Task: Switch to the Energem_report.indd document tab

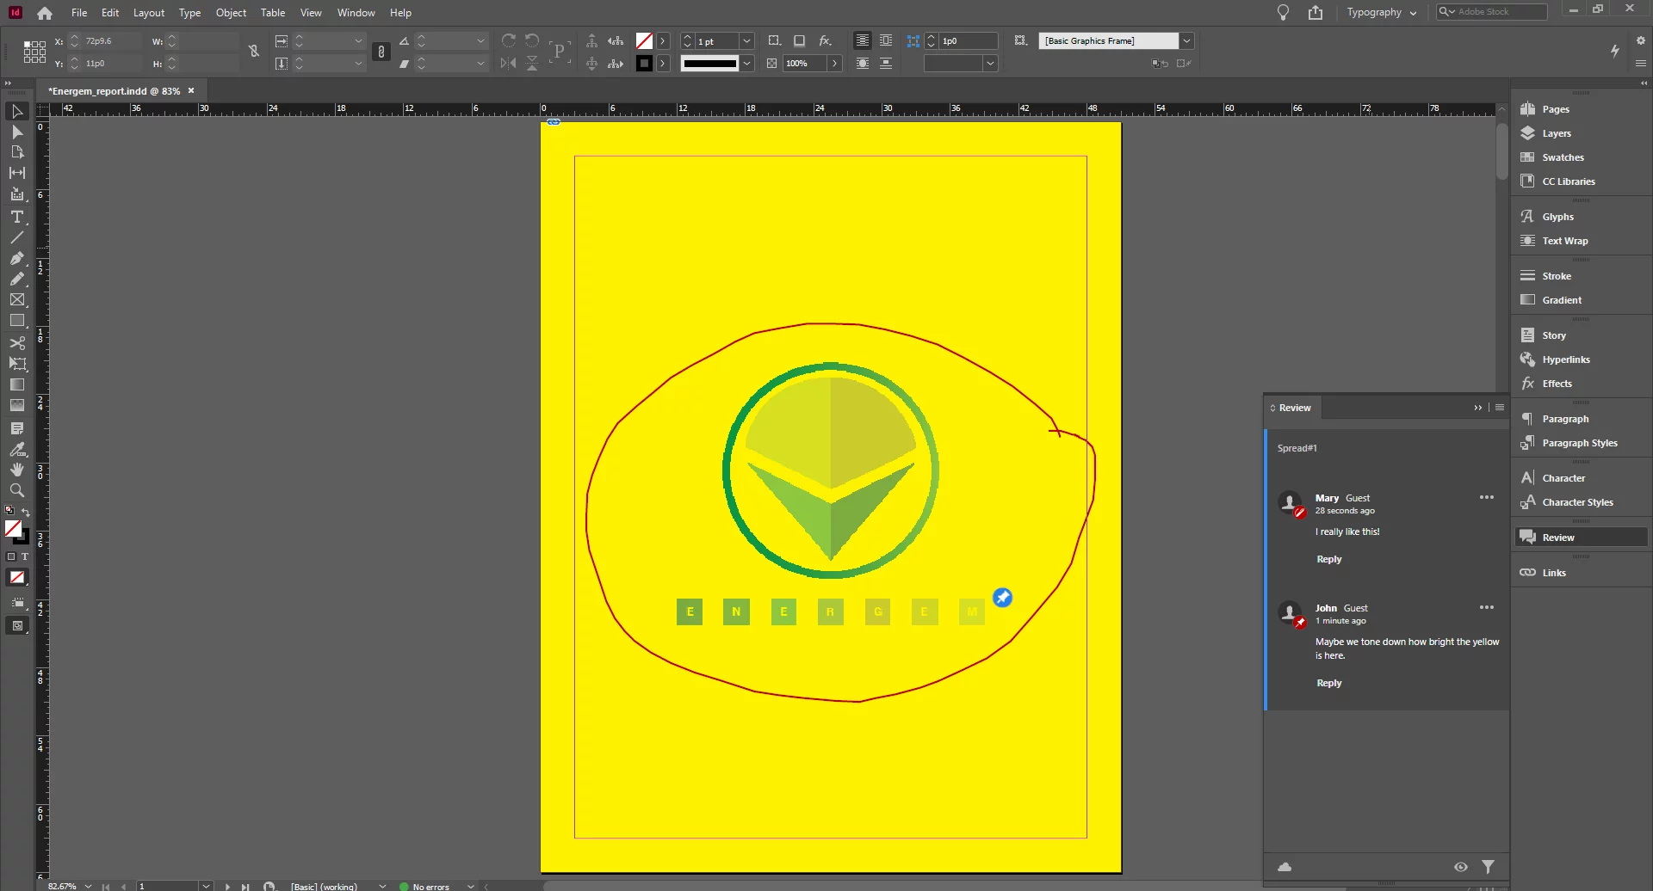Action: coord(112,90)
